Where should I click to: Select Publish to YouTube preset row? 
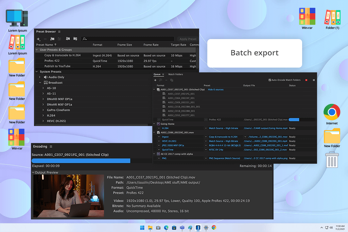pos(116,66)
